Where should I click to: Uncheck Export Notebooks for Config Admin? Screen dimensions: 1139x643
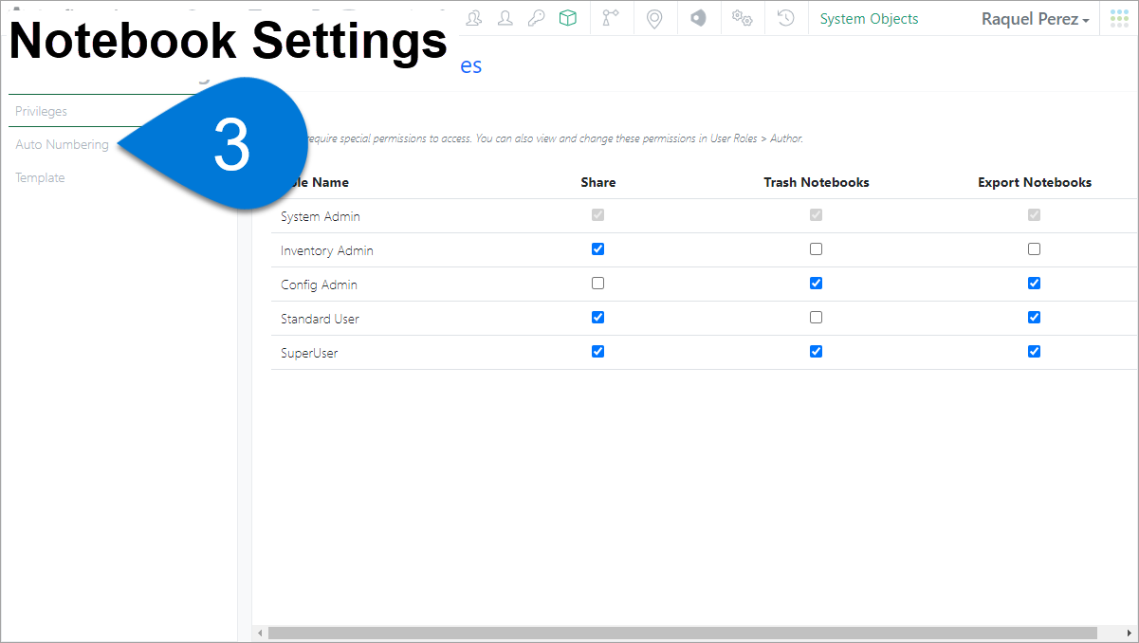(1034, 284)
